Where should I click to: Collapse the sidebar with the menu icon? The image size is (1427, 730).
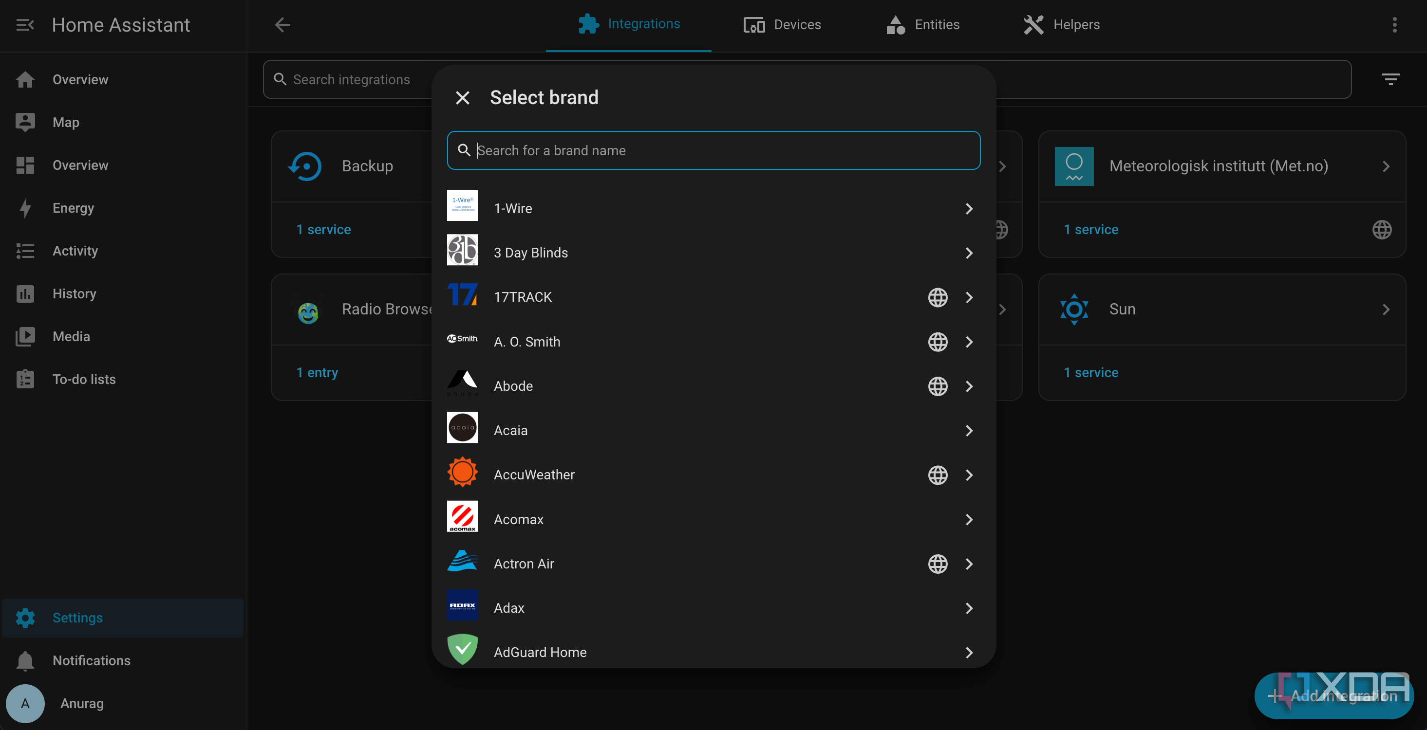[25, 25]
